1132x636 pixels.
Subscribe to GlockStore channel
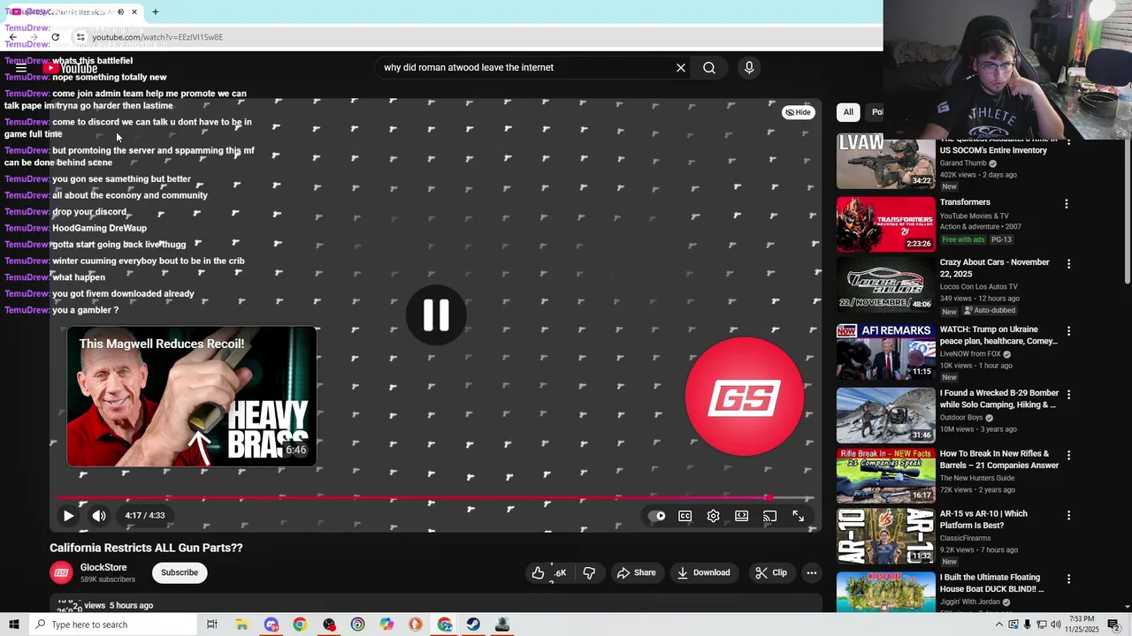(x=180, y=572)
